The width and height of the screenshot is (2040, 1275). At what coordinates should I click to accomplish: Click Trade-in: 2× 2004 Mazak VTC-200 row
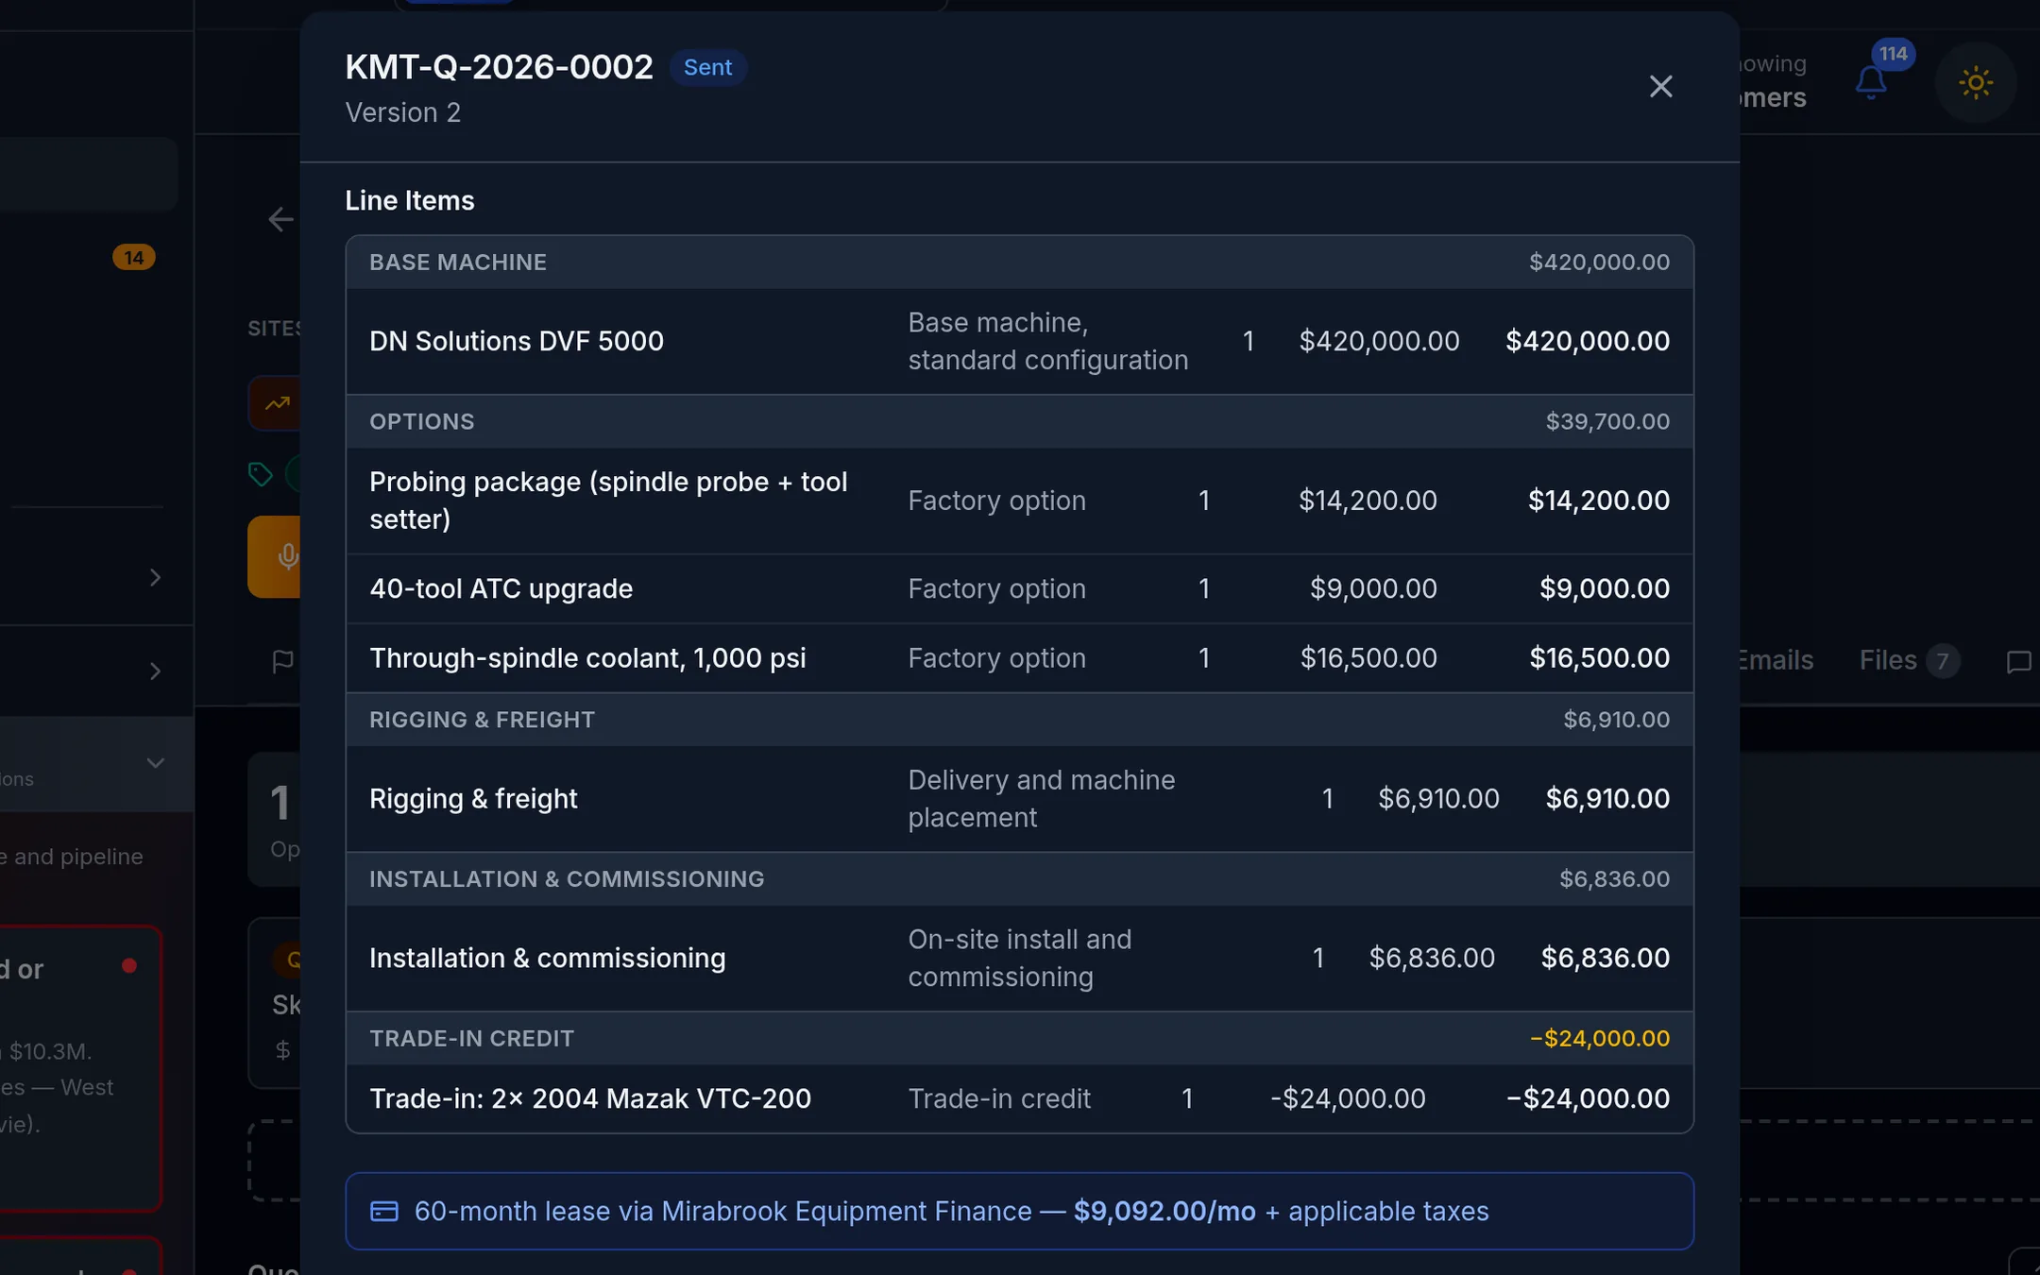coord(1019,1098)
